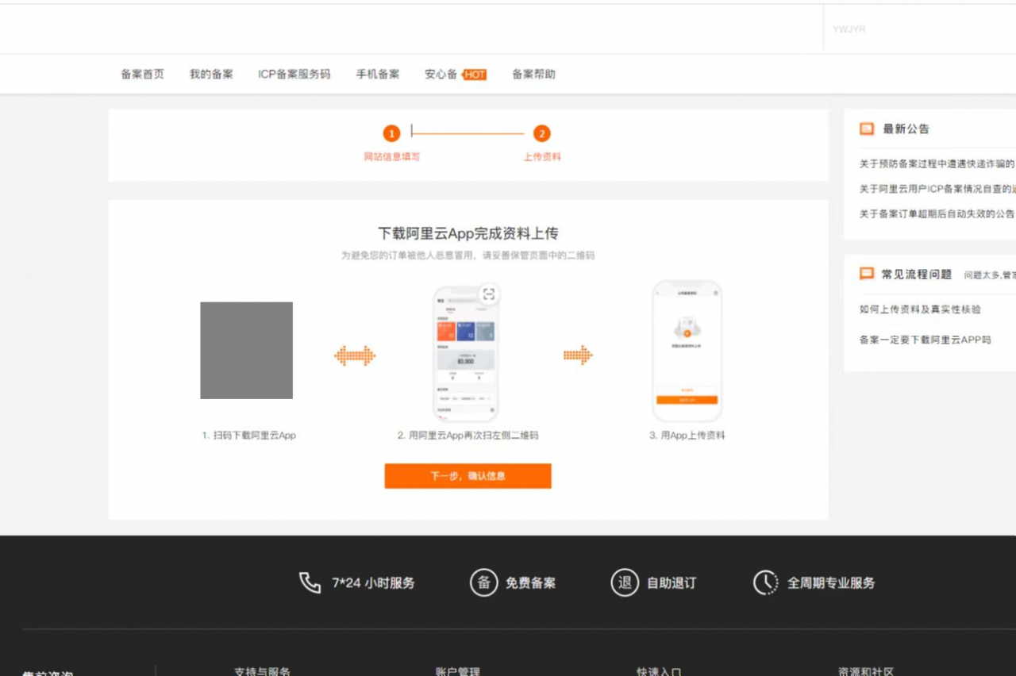
Task: Select the step 1 circle indicator
Action: 391,133
